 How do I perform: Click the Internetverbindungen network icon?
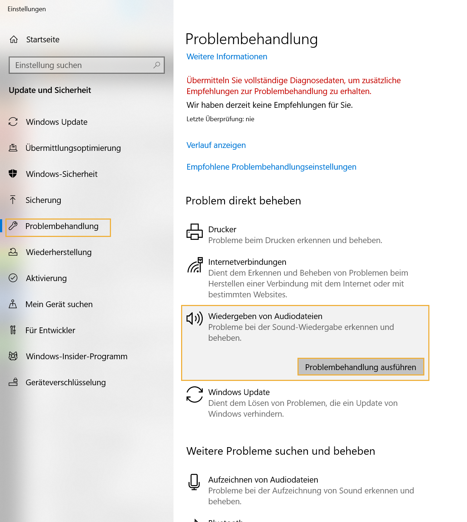pos(195,265)
